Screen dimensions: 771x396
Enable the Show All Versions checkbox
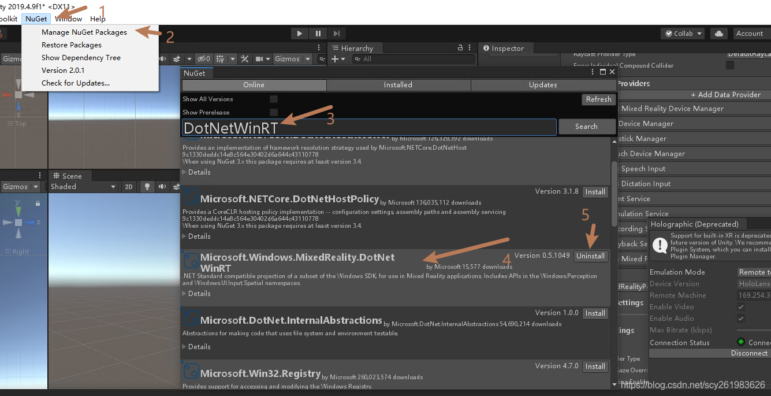[x=274, y=99]
